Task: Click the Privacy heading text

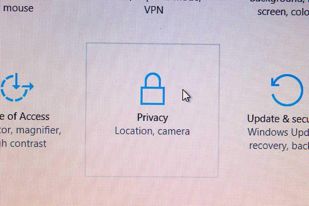Action: click(x=152, y=118)
